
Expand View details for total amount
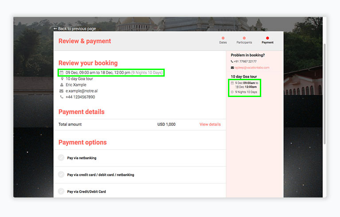pos(210,124)
